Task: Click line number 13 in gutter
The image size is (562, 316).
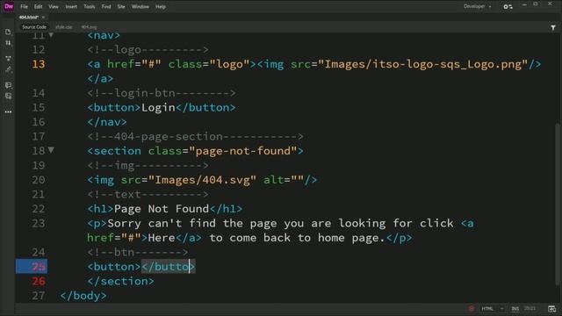Action: 39,64
